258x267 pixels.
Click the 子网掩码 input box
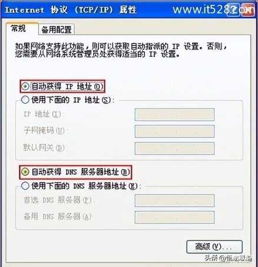(174, 131)
